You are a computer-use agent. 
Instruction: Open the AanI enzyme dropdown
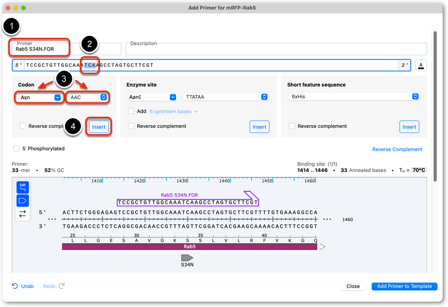[152, 97]
